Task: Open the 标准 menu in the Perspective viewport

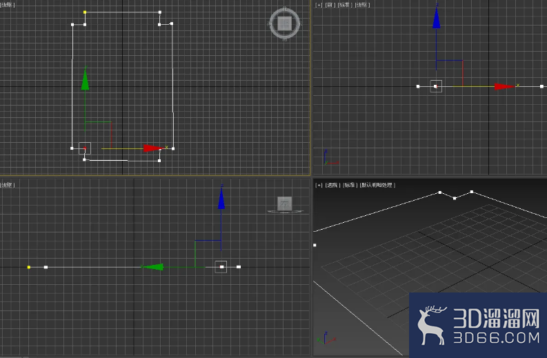Action: point(350,185)
